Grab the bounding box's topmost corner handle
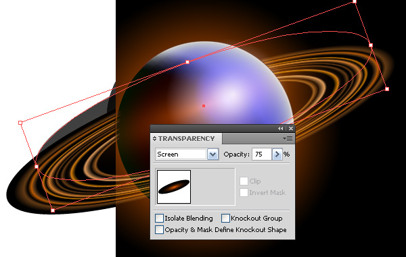The height and width of the screenshot is (257, 406). 355,2
